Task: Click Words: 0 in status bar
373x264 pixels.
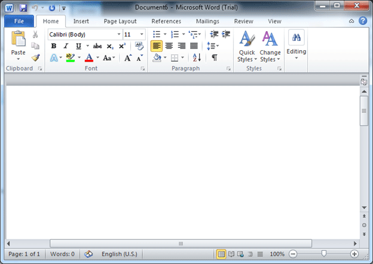Action: 62,254
